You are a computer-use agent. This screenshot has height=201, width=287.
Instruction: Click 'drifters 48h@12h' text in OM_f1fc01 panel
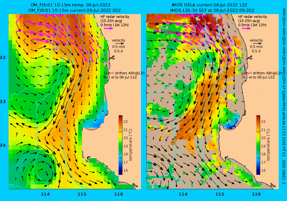(x=130, y=73)
